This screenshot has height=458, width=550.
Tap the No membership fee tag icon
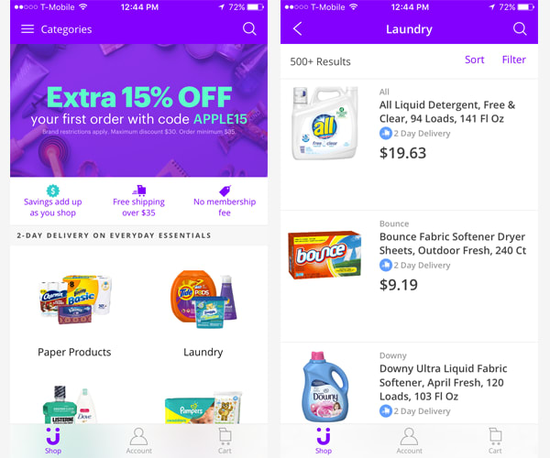coord(225,191)
